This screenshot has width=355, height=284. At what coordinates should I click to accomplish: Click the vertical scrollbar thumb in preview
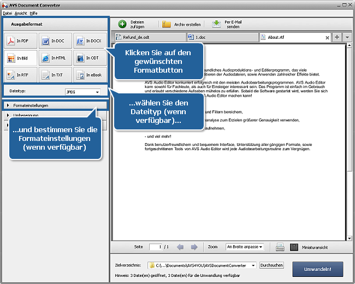(x=349, y=110)
